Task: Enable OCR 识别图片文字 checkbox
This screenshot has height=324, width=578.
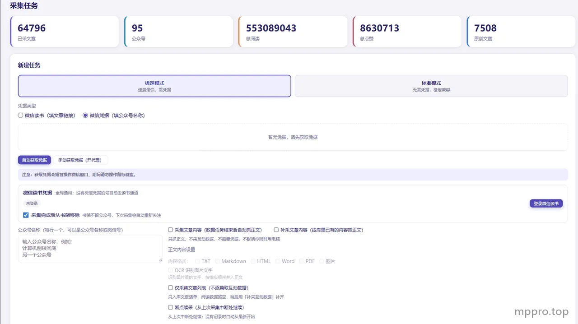Action: tap(170, 270)
